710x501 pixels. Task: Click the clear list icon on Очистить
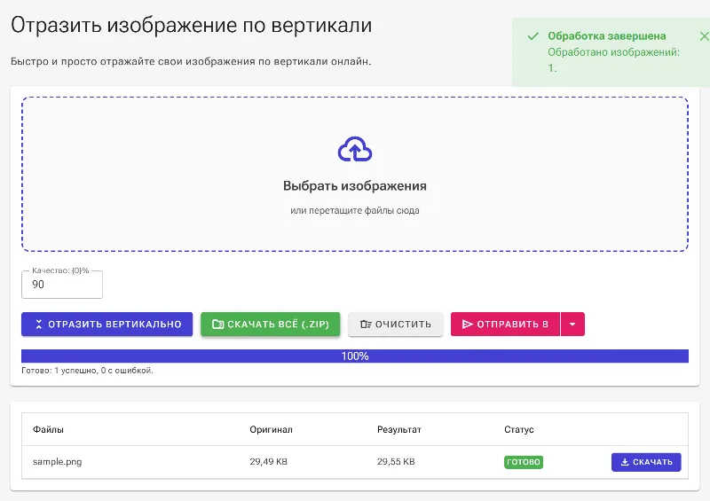pyautogui.click(x=366, y=324)
